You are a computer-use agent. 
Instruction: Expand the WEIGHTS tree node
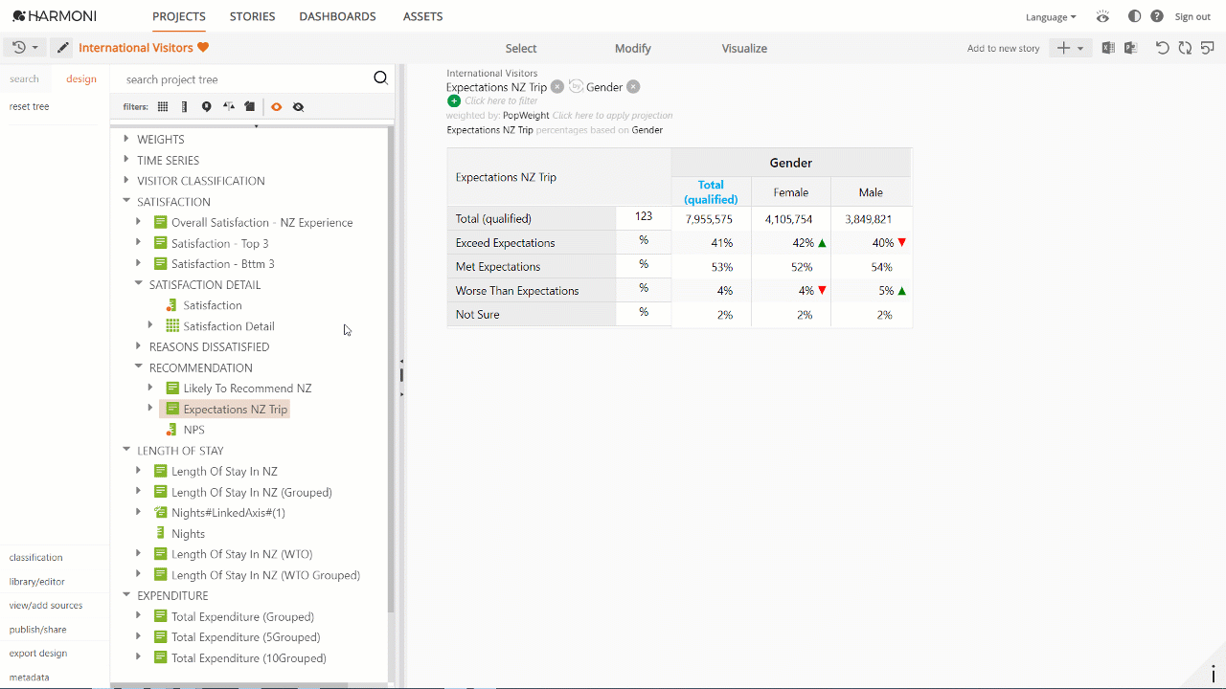point(126,139)
